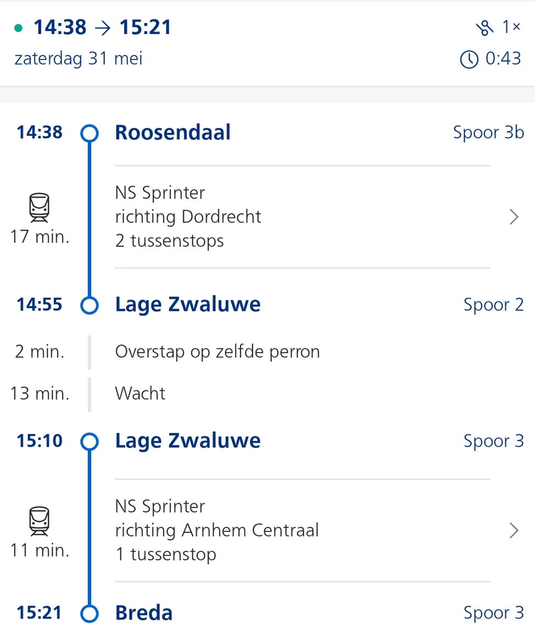
Task: Click the 14:38 → 15:21 trip header
Action: click(x=102, y=27)
